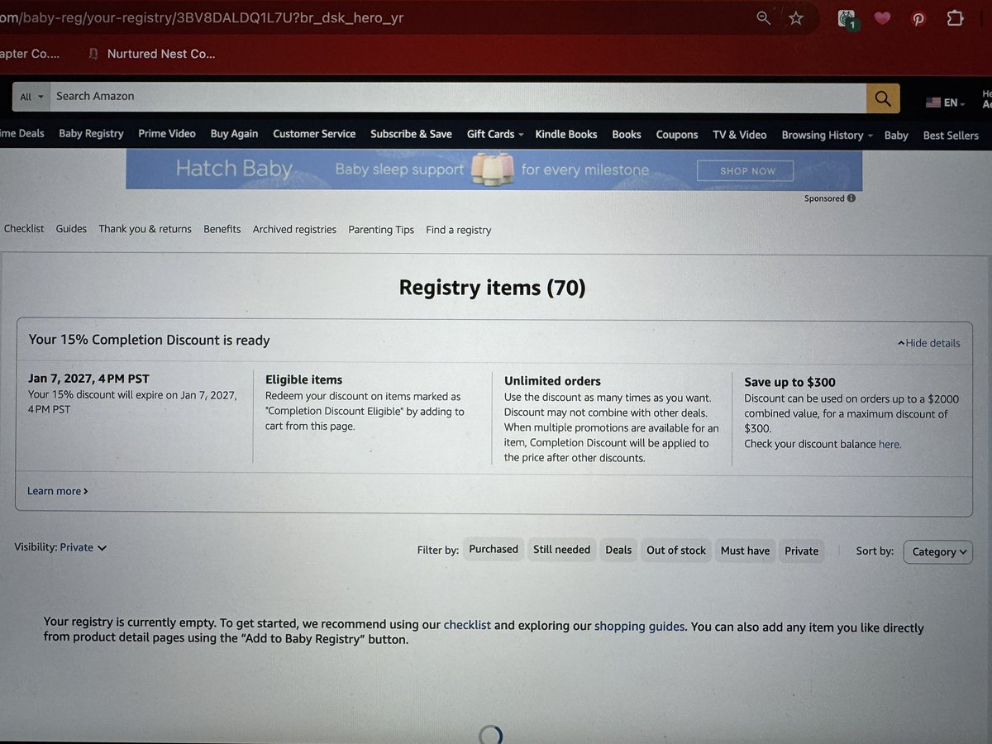
Task: Click the pink heart extension icon
Action: click(882, 18)
